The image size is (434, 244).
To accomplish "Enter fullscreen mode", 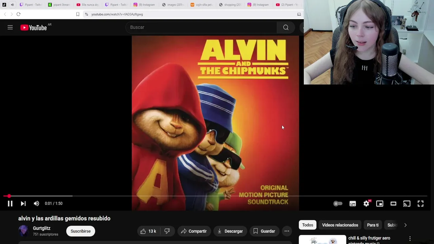I will pos(420,204).
